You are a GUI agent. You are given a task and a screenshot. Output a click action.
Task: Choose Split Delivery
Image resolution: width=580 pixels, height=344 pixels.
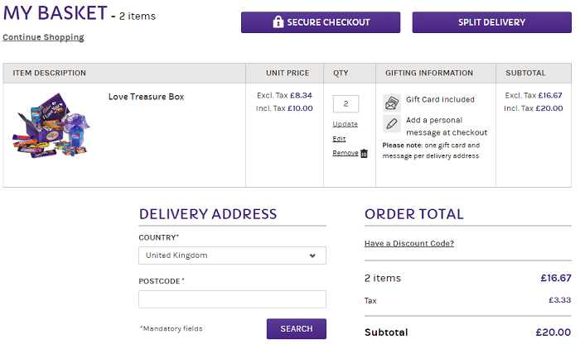click(x=491, y=22)
